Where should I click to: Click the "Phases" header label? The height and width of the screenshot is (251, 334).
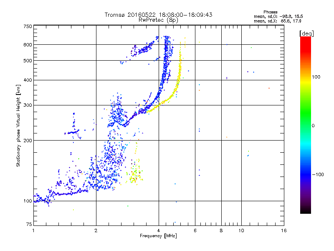coord(270,12)
